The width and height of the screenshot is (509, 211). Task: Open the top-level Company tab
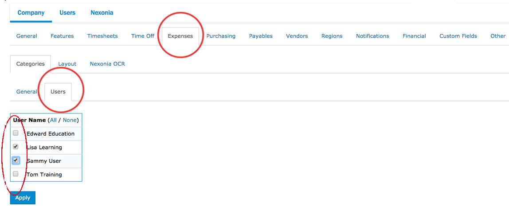coord(31,13)
